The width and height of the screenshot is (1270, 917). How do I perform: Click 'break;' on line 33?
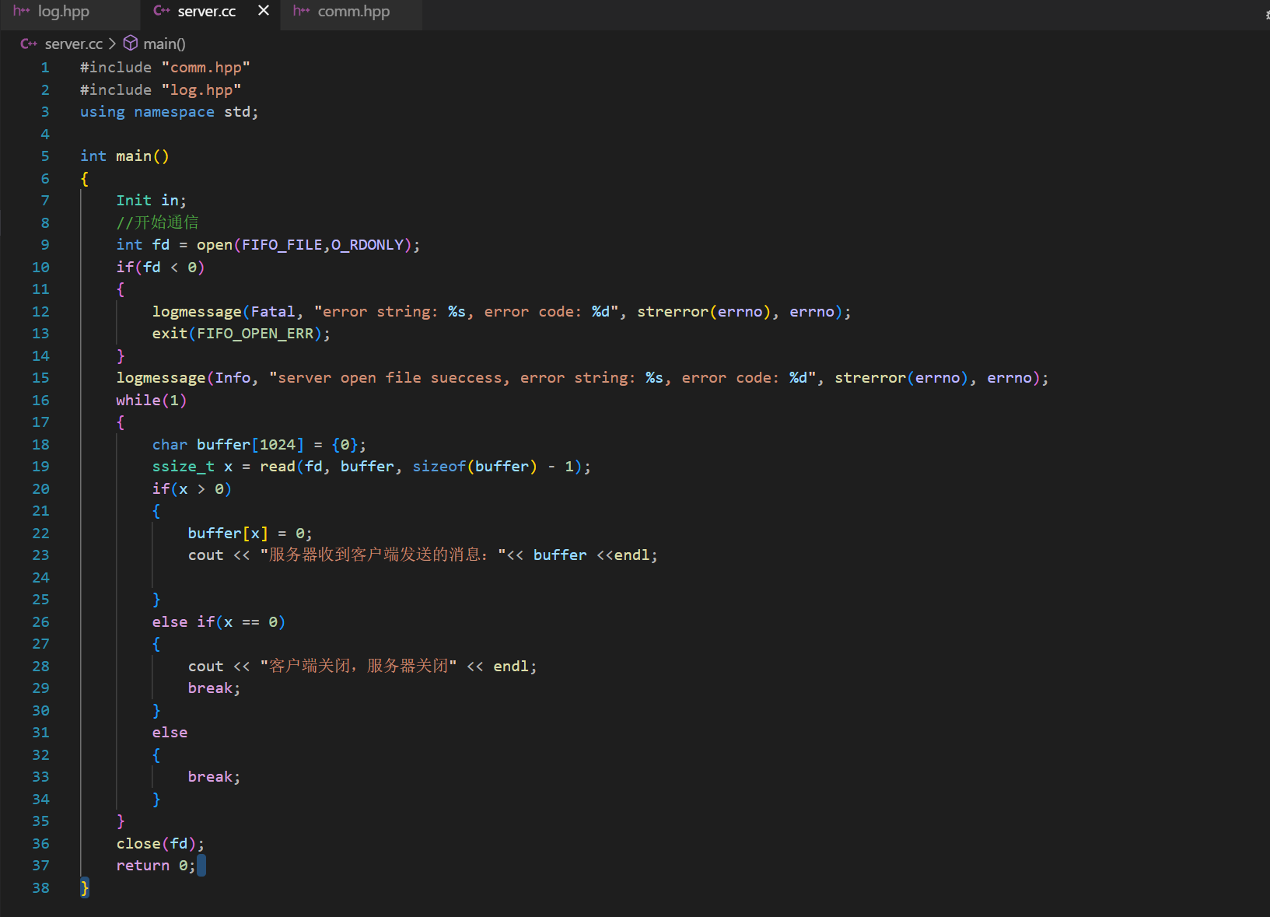(x=215, y=777)
